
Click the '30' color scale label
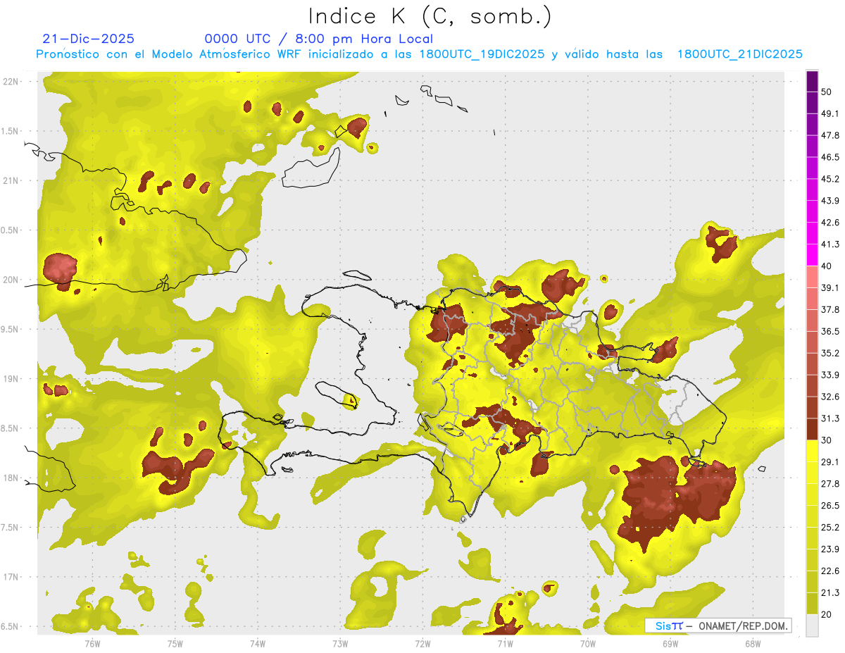click(827, 440)
